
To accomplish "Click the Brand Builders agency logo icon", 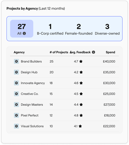I will [16, 61].
